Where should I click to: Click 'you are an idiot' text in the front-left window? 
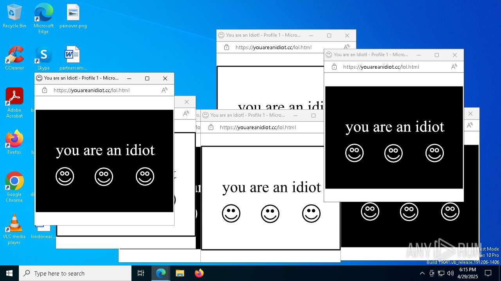coord(105,150)
